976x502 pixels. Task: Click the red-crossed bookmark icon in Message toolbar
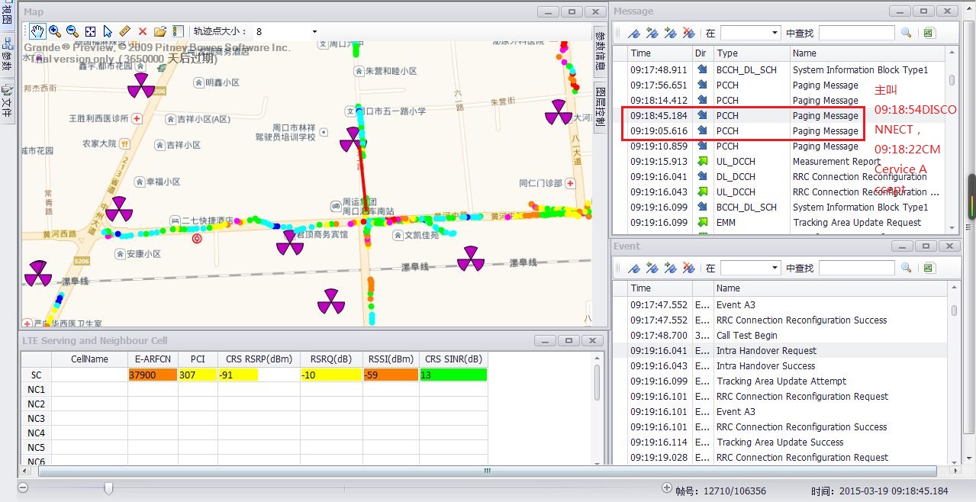coord(689,33)
